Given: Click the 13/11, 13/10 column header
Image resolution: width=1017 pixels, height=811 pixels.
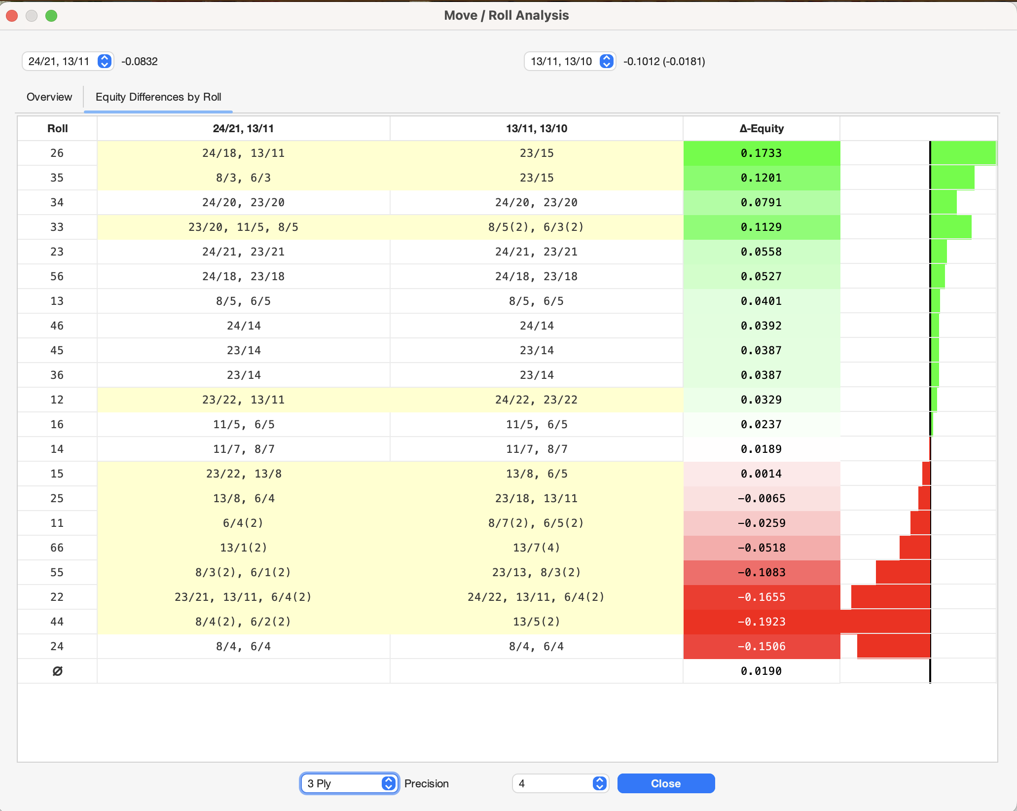Looking at the screenshot, I should (x=536, y=128).
